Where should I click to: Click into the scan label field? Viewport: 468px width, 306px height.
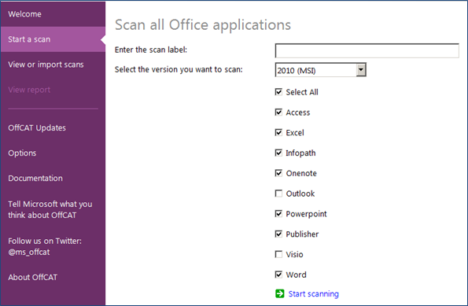[x=367, y=50]
